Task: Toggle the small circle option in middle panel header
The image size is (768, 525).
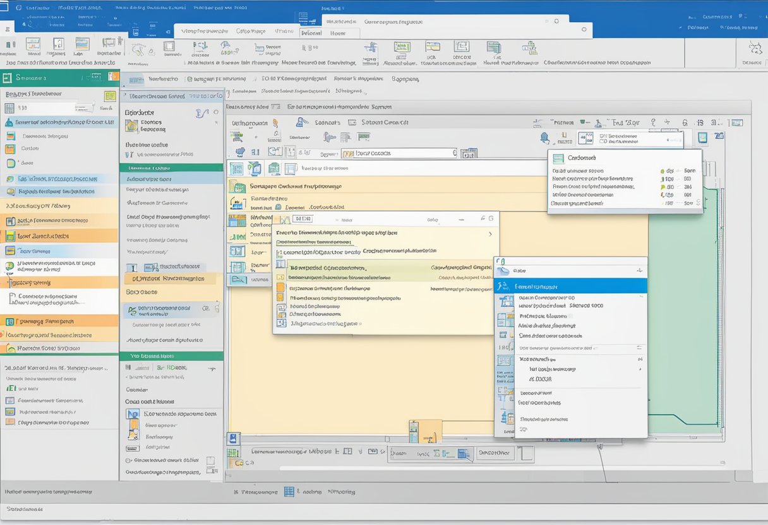Action: point(217,113)
